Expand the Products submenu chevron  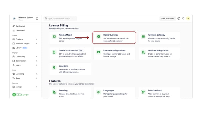click(37, 39)
